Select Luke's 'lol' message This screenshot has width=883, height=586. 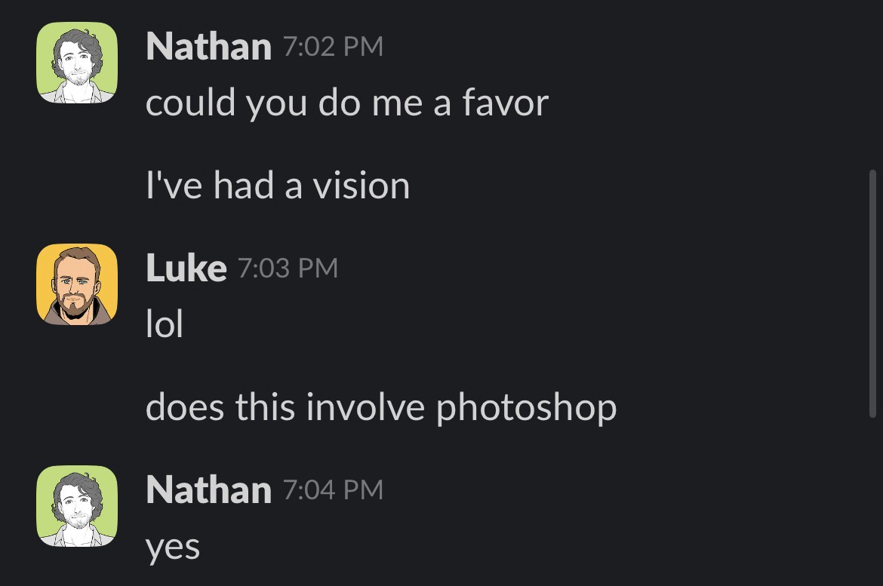point(164,324)
